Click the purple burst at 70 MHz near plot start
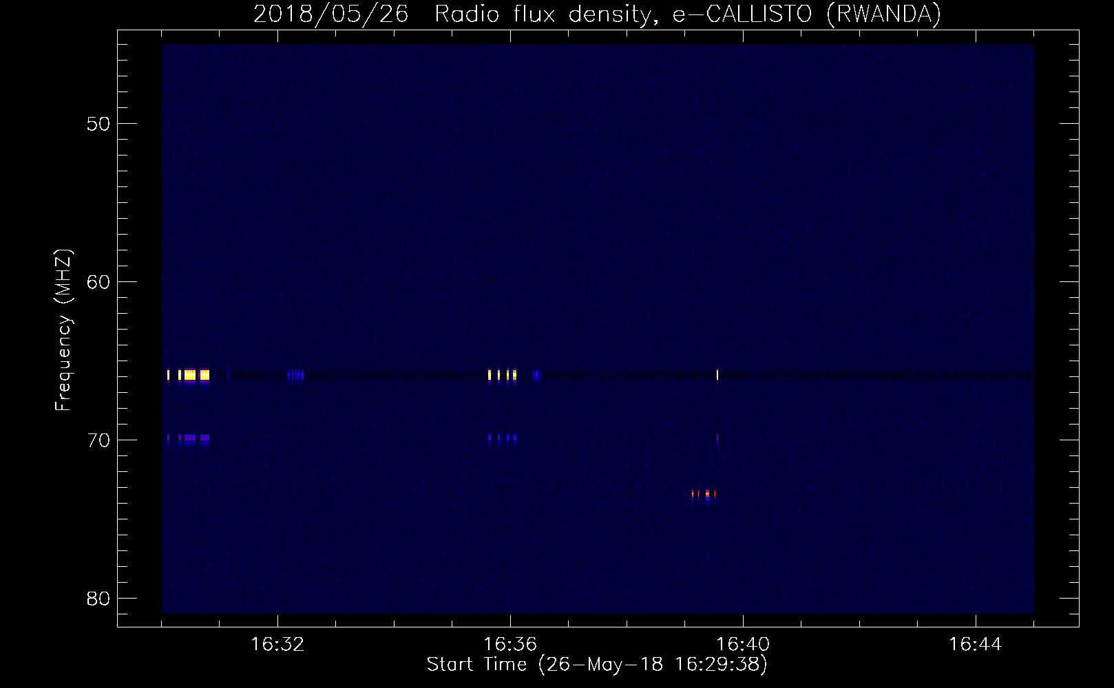This screenshot has height=688, width=1114. [x=189, y=438]
